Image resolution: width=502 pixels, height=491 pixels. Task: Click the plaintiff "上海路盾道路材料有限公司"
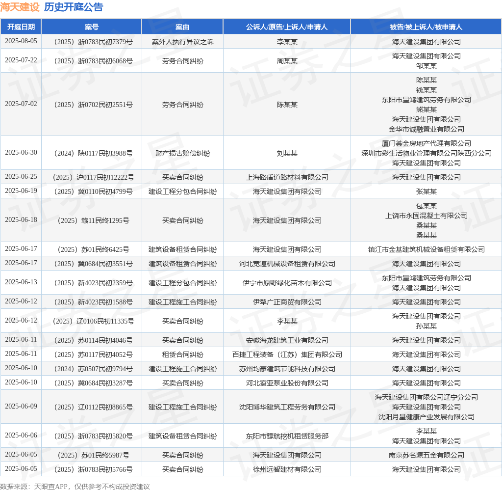(x=287, y=177)
